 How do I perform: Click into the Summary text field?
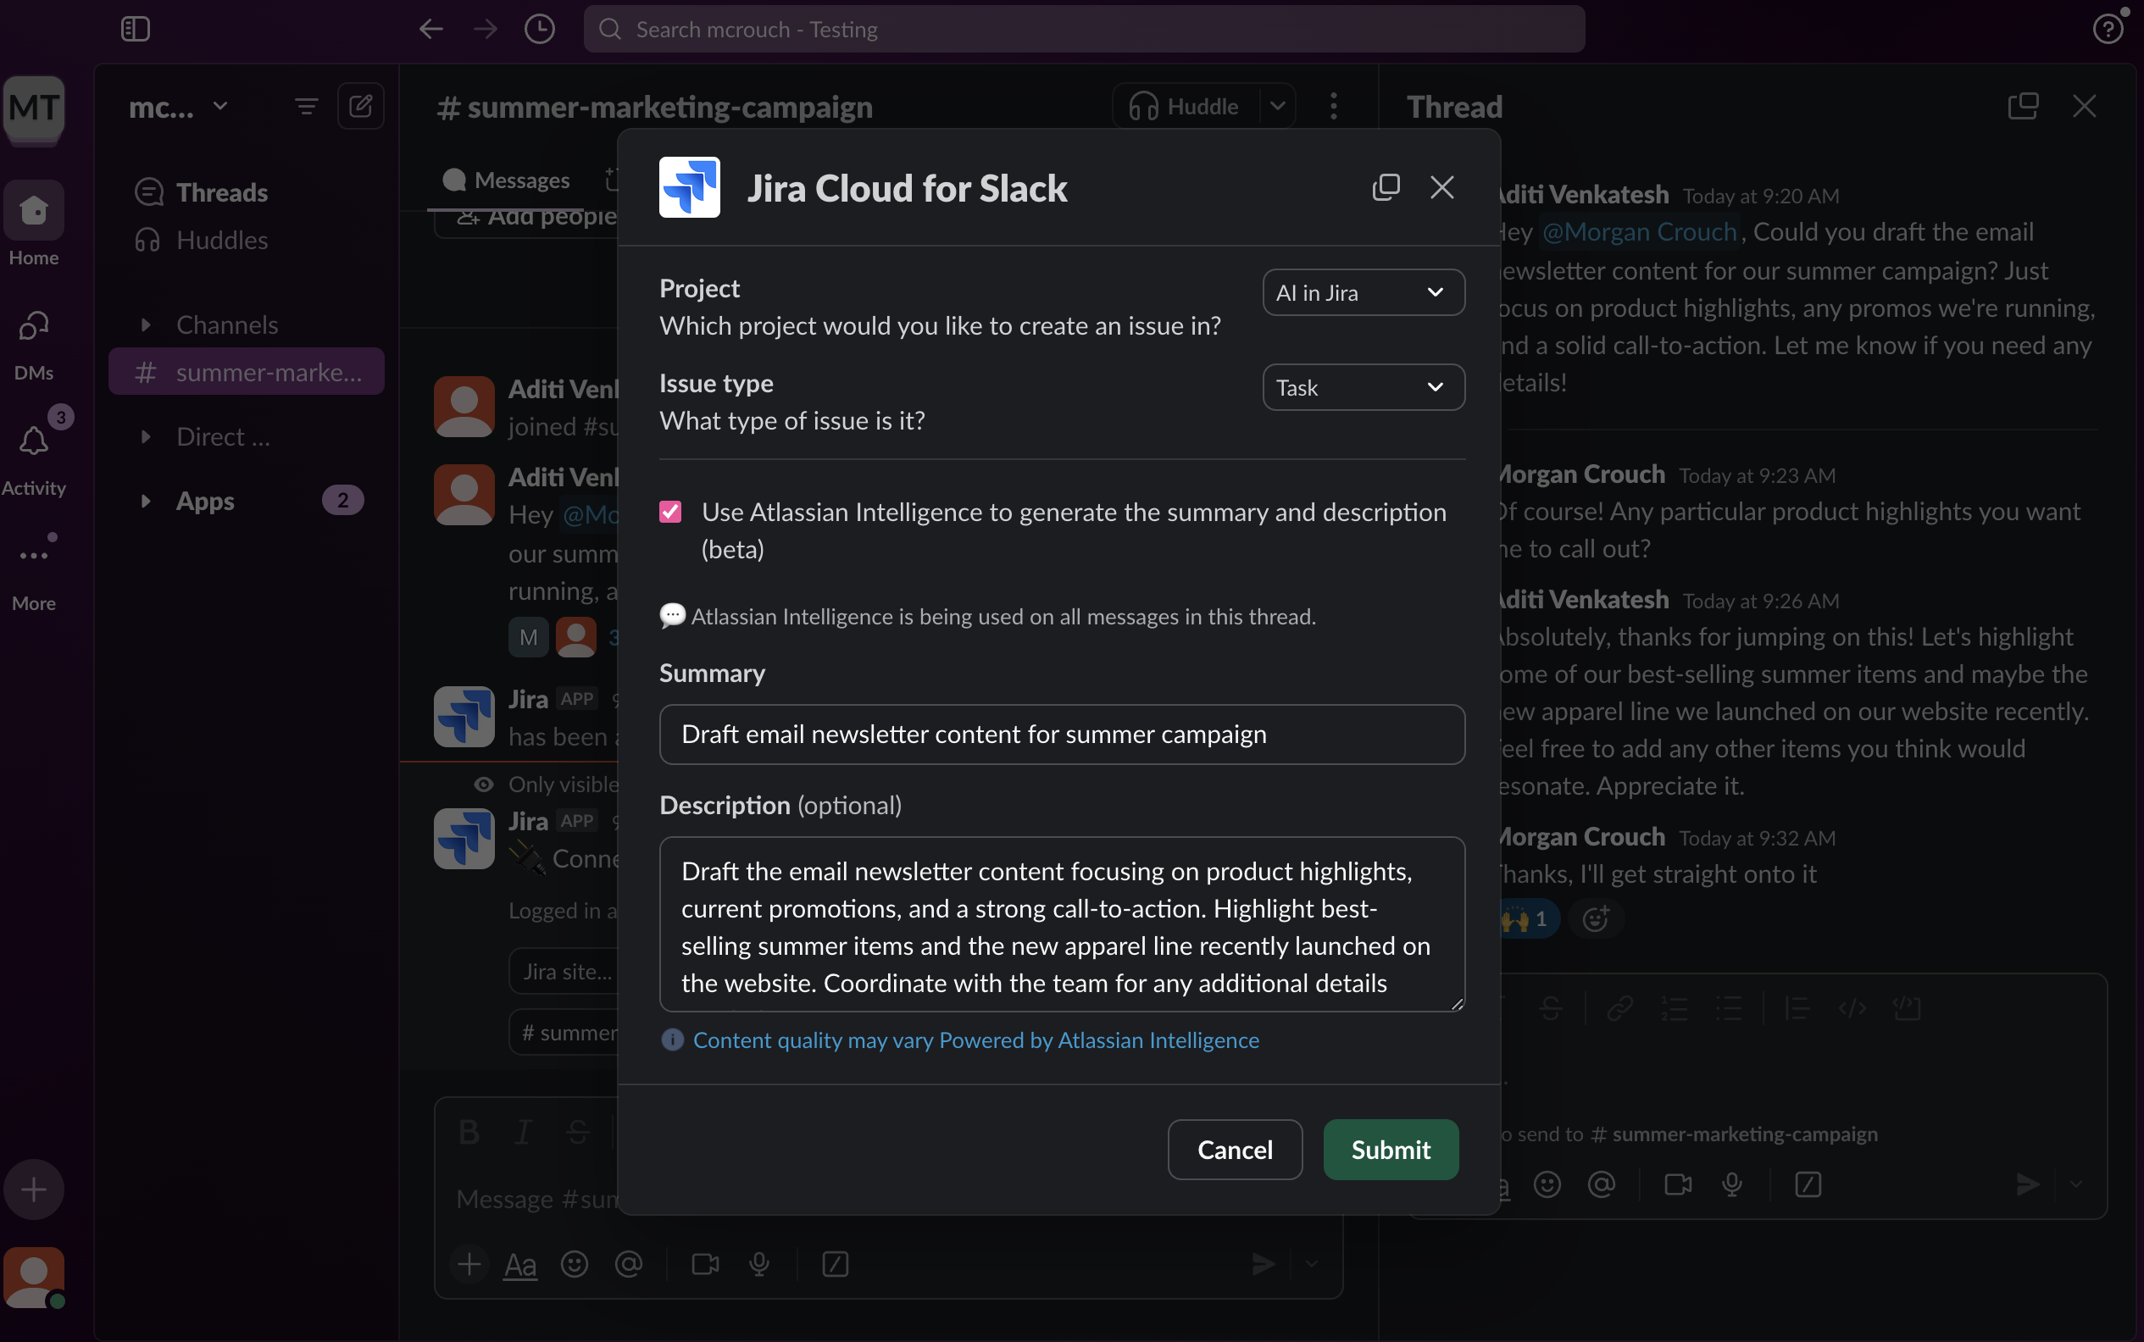point(1062,734)
